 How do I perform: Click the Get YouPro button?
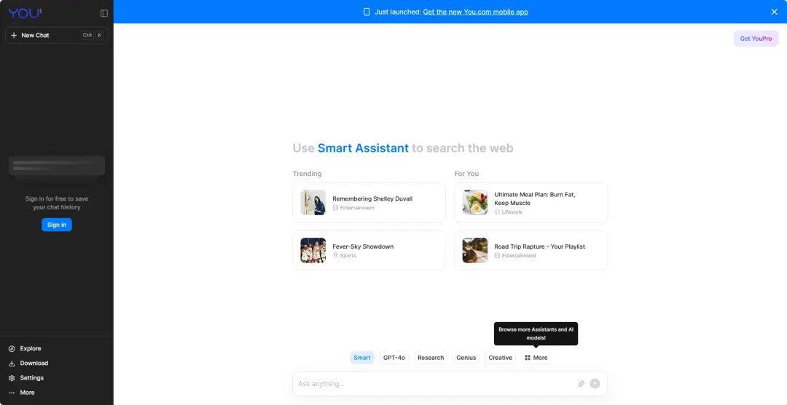click(756, 39)
